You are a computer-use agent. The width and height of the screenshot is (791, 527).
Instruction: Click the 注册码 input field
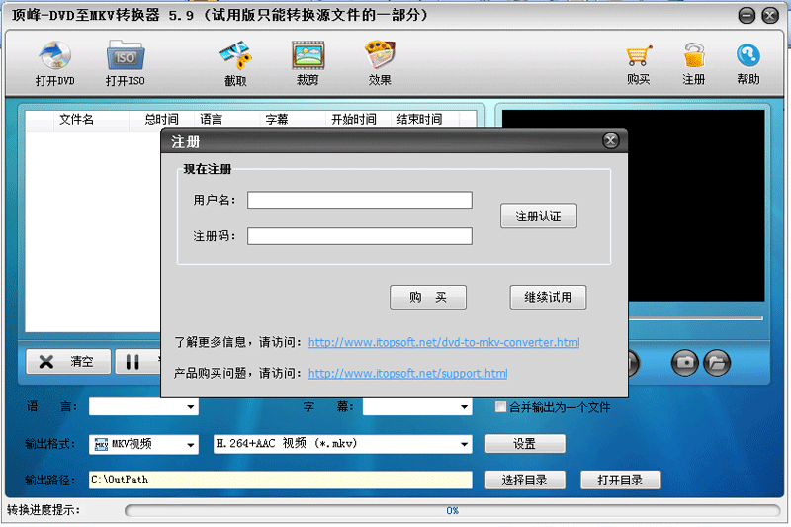(360, 236)
